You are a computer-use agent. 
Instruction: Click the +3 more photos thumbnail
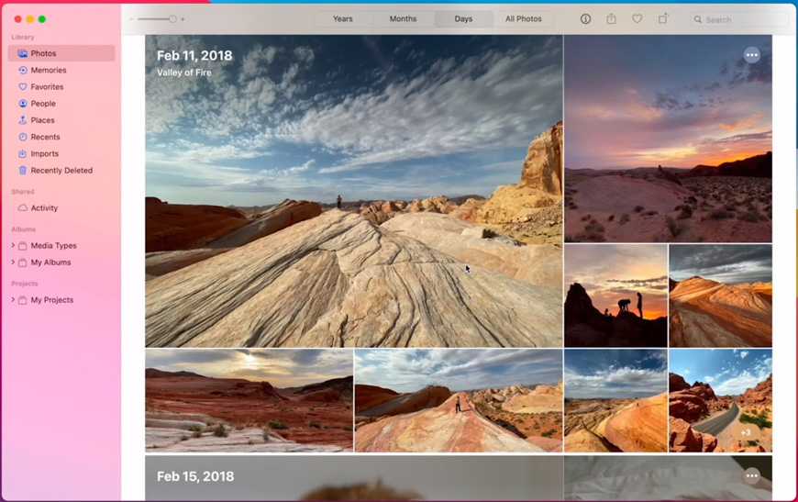[720, 400]
